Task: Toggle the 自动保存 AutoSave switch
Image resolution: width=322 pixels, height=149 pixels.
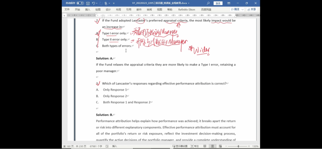Action: pyautogui.click(x=80, y=3)
